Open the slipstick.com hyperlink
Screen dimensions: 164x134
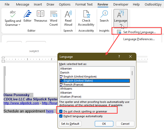click(21, 103)
